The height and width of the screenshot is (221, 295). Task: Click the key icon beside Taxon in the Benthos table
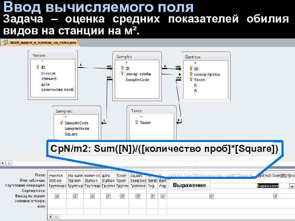(x=191, y=79)
